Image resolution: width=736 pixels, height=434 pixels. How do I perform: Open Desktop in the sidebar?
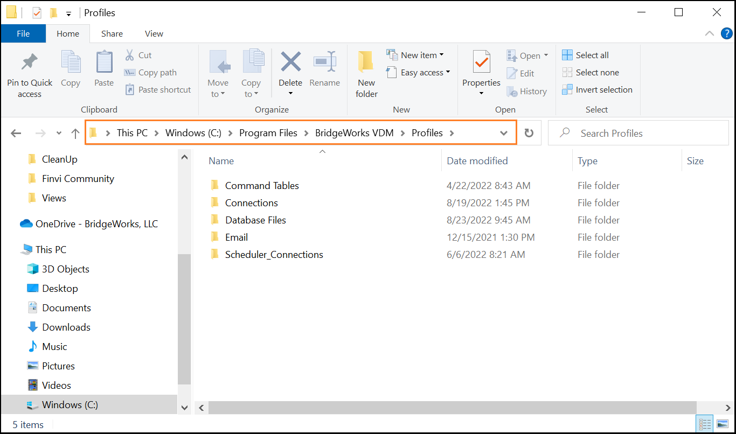60,288
